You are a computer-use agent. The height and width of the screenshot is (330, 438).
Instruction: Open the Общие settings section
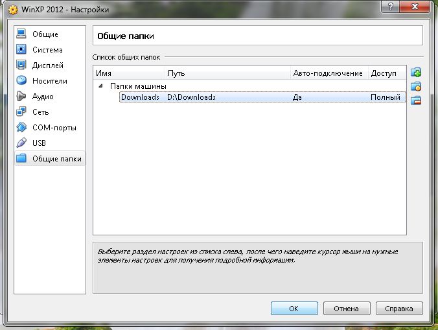coord(45,34)
